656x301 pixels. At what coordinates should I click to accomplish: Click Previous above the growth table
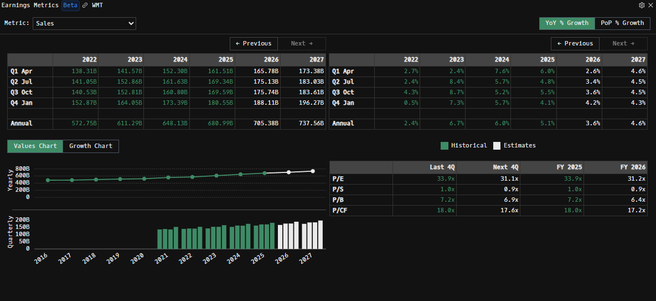575,44
